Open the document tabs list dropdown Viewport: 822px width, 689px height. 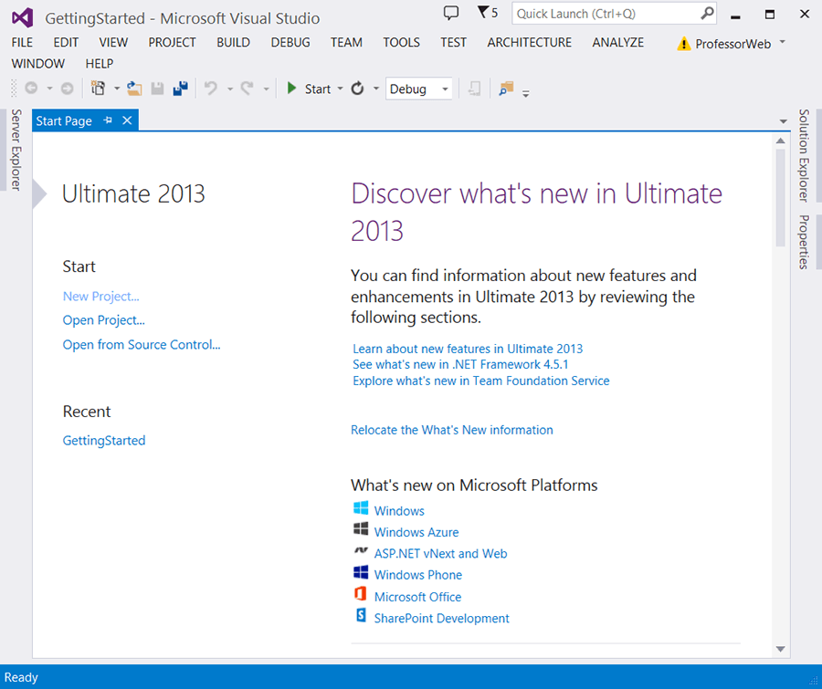click(783, 121)
